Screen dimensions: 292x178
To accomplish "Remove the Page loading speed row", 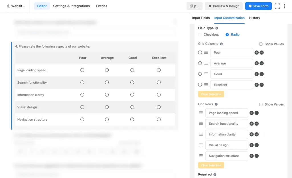I will pos(256,113).
